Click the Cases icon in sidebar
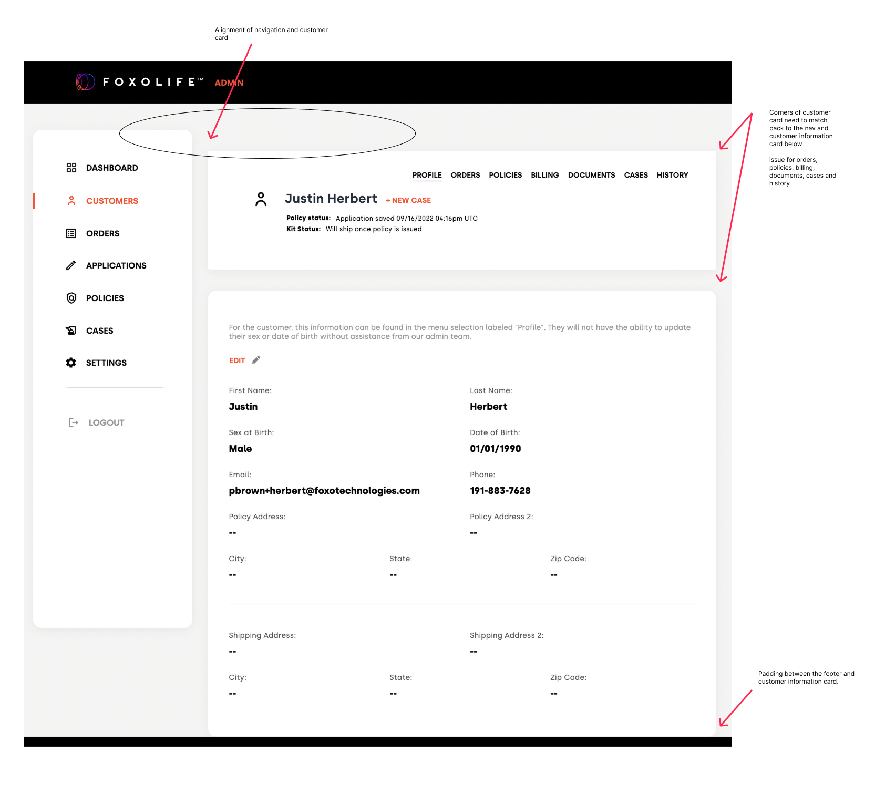The height and width of the screenshot is (794, 885). tap(71, 331)
